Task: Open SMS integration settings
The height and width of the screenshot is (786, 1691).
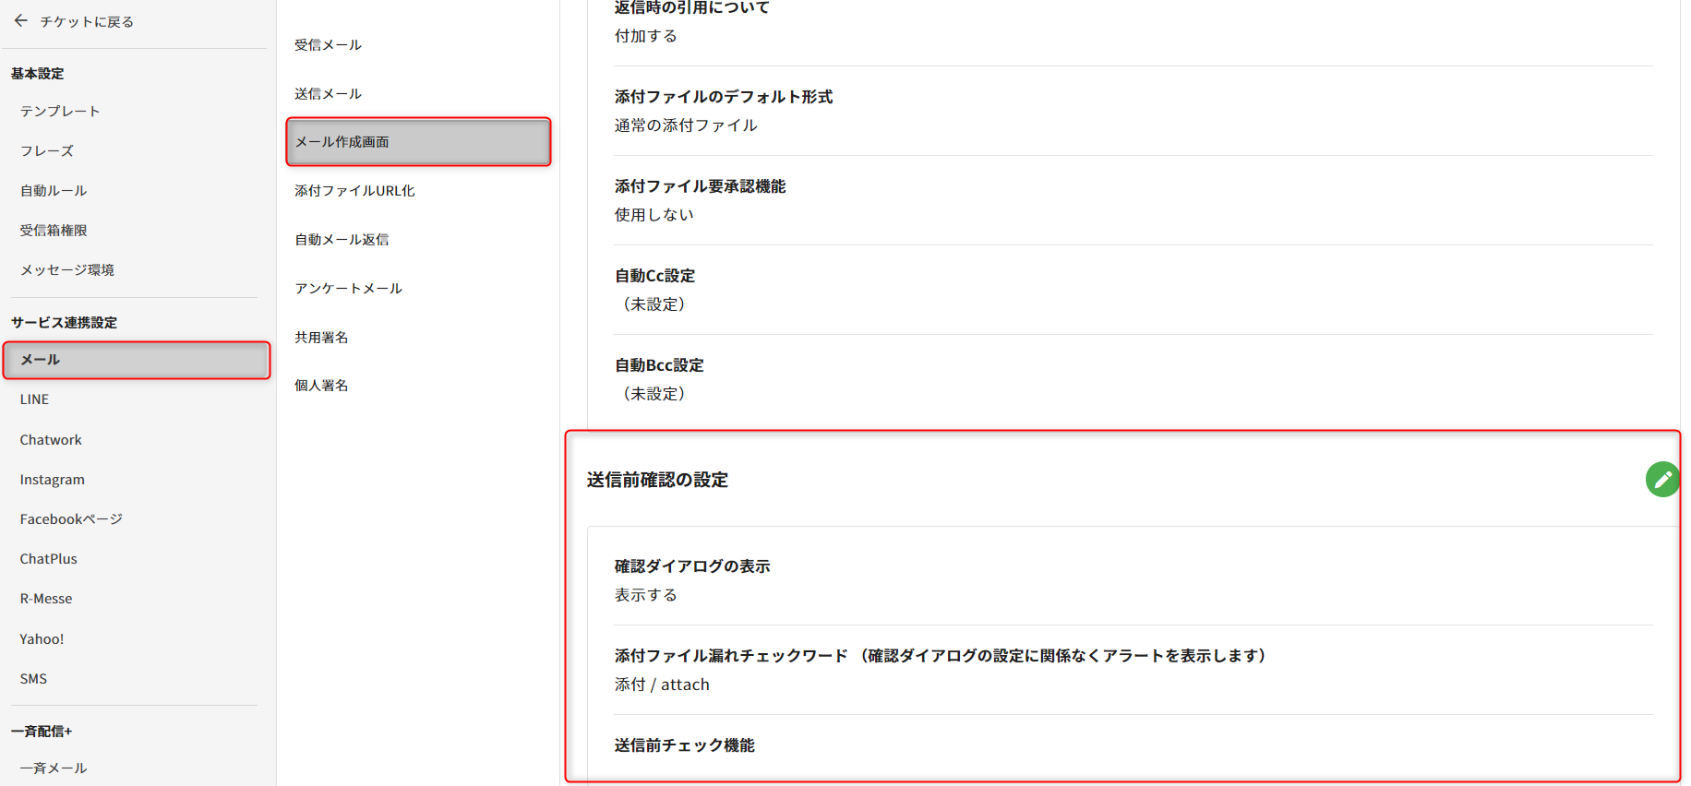Action: click(34, 679)
